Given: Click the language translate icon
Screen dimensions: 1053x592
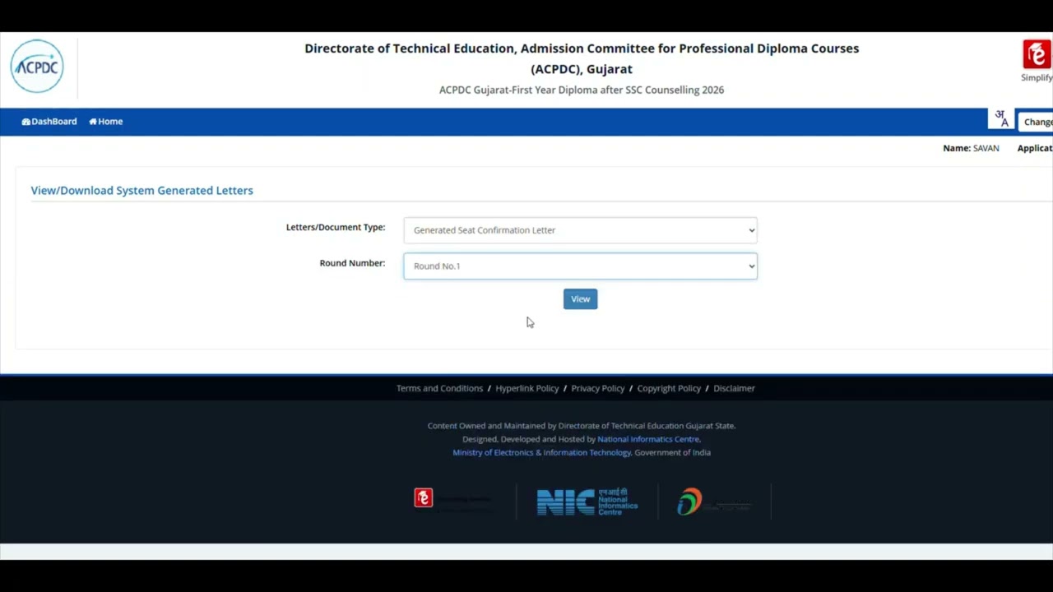Looking at the screenshot, I should pos(1001,118).
